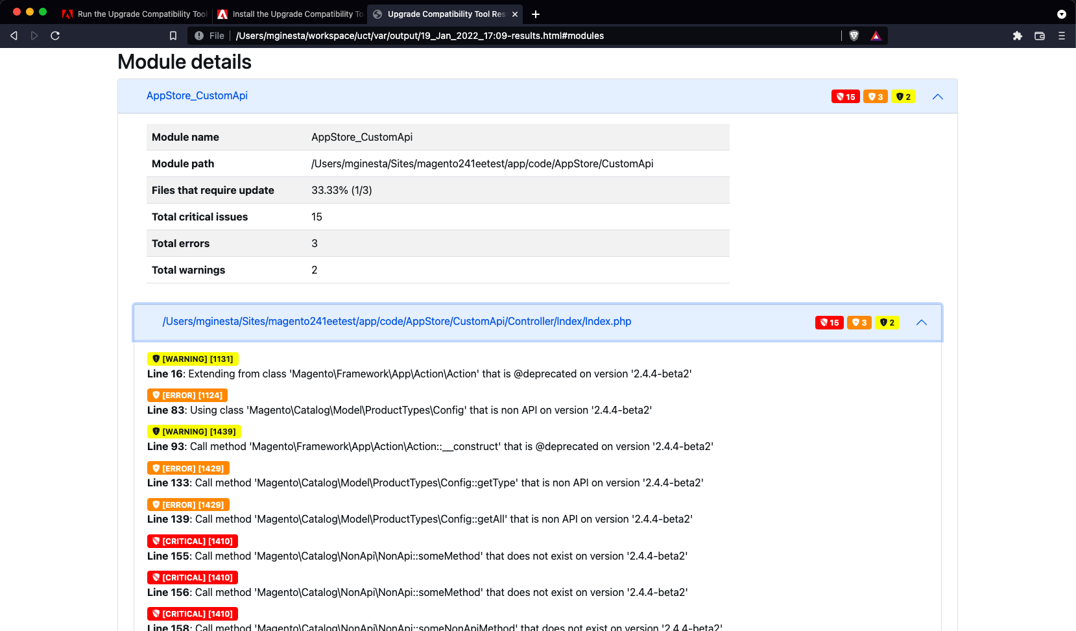This screenshot has height=631, width=1076.
Task: Open the Controller/Index/Index.php file path link
Action: (x=396, y=321)
